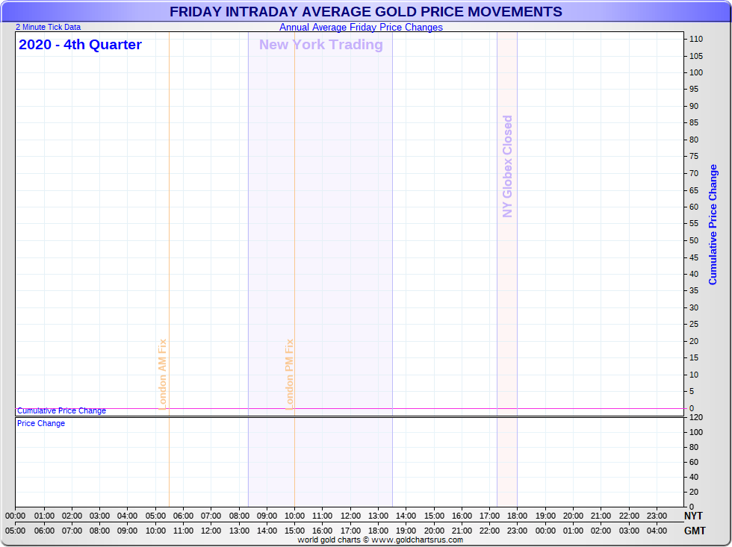Click the '110' tick on the right axis
Image resolution: width=732 pixels, height=547 pixels.
pyautogui.click(x=695, y=39)
